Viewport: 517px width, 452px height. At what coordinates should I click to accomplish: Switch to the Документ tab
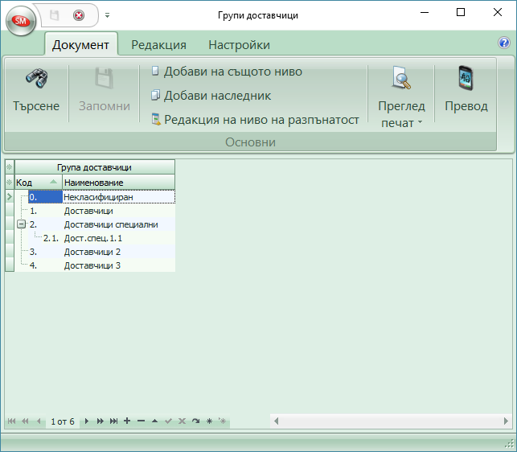click(x=80, y=45)
